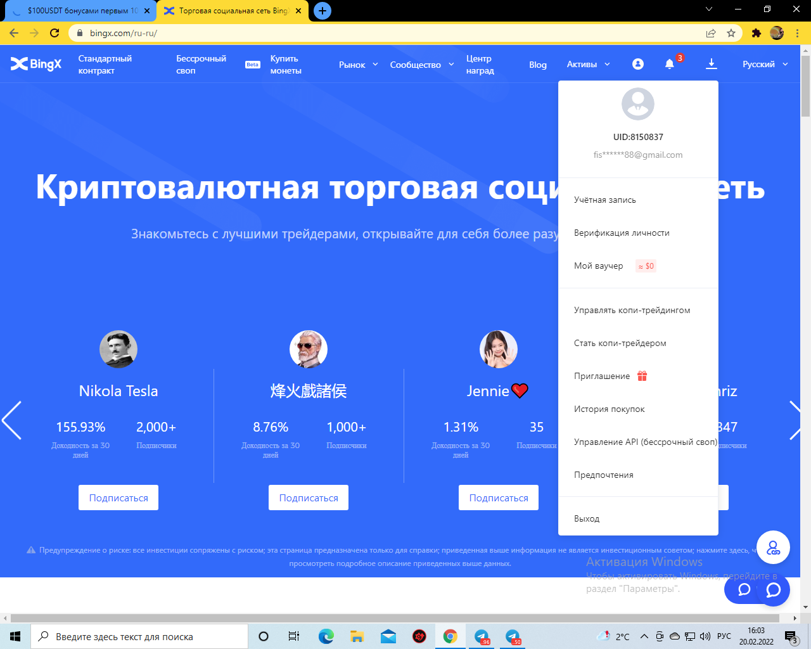Open File Explorer from the taskbar
The width and height of the screenshot is (811, 649).
(357, 636)
